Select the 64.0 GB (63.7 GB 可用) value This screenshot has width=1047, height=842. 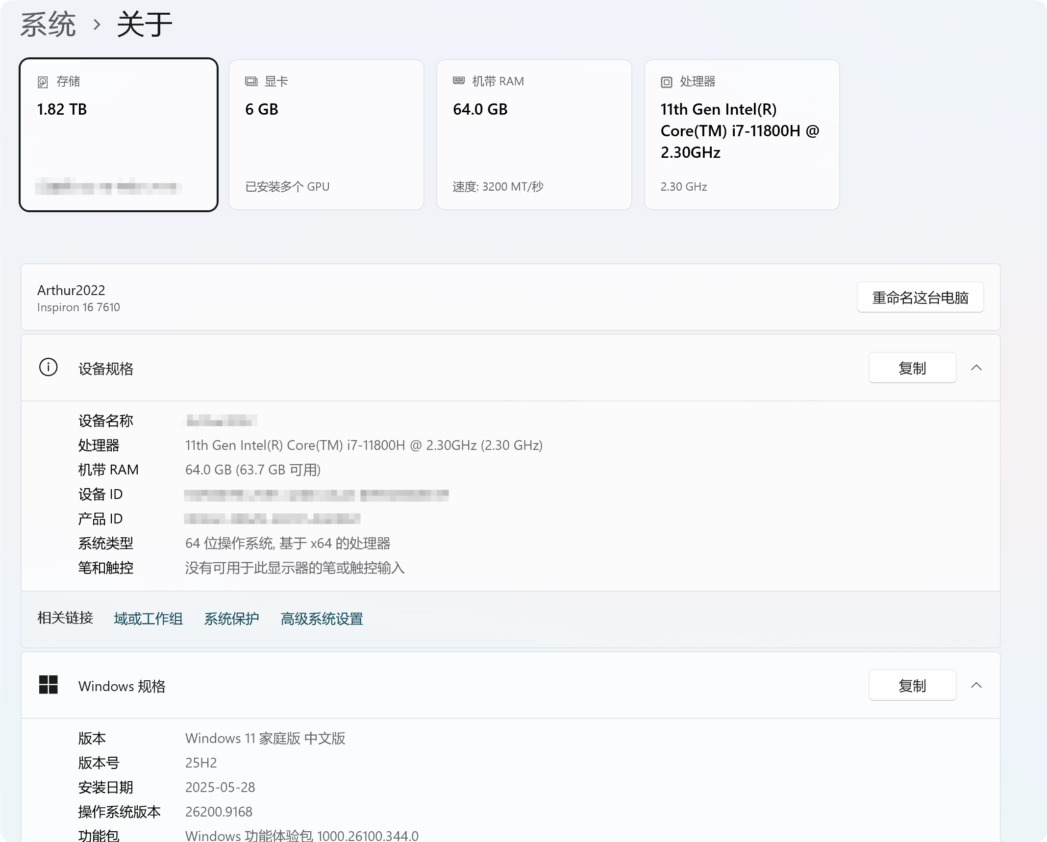(x=253, y=470)
